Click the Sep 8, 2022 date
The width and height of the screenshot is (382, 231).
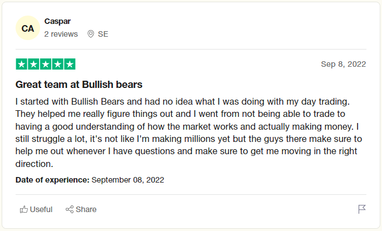[x=344, y=64]
